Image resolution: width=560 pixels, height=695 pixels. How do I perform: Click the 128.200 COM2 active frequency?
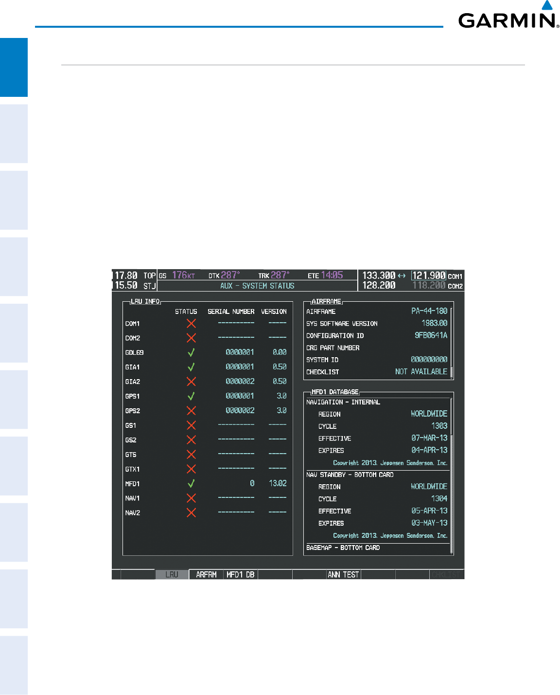point(379,286)
